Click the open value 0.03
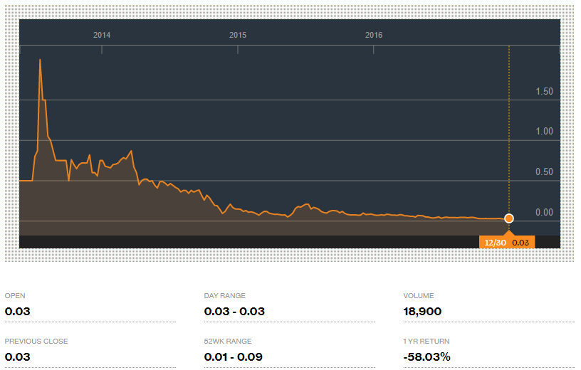 click(x=17, y=311)
